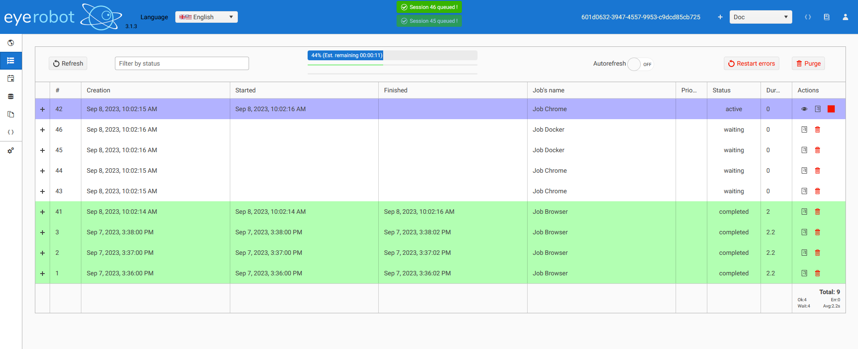Open the files copy icon in the left sidebar
The width and height of the screenshot is (858, 349).
click(11, 114)
